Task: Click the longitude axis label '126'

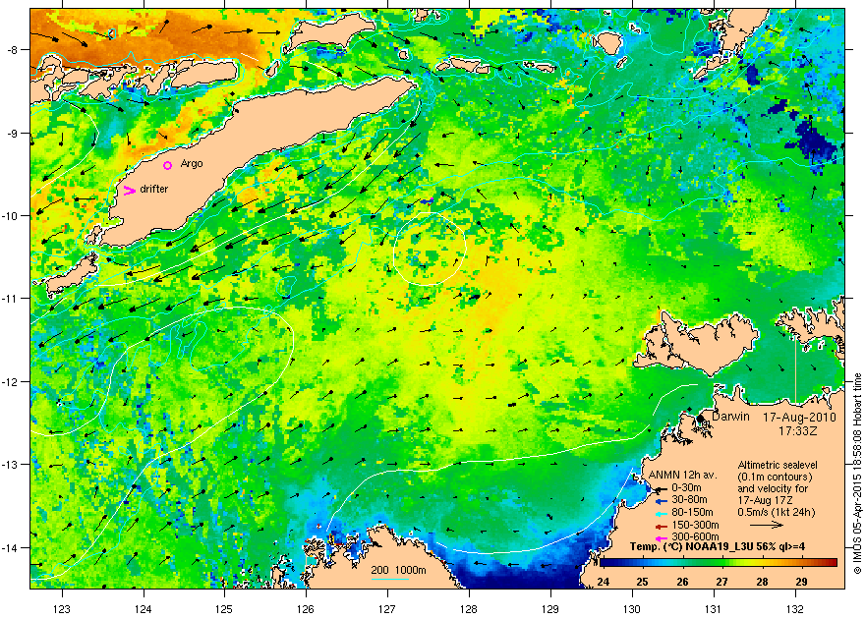Action: coord(306,609)
